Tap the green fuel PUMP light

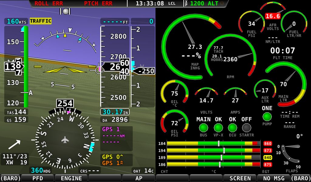[x=267, y=117]
